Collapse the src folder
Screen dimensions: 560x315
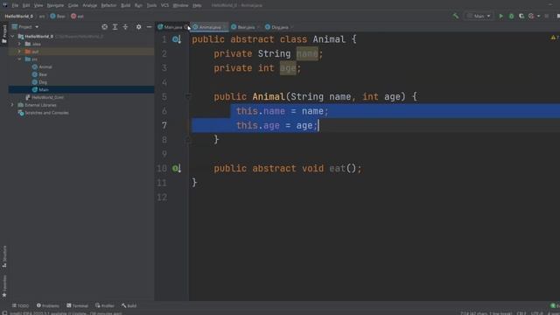point(19,59)
